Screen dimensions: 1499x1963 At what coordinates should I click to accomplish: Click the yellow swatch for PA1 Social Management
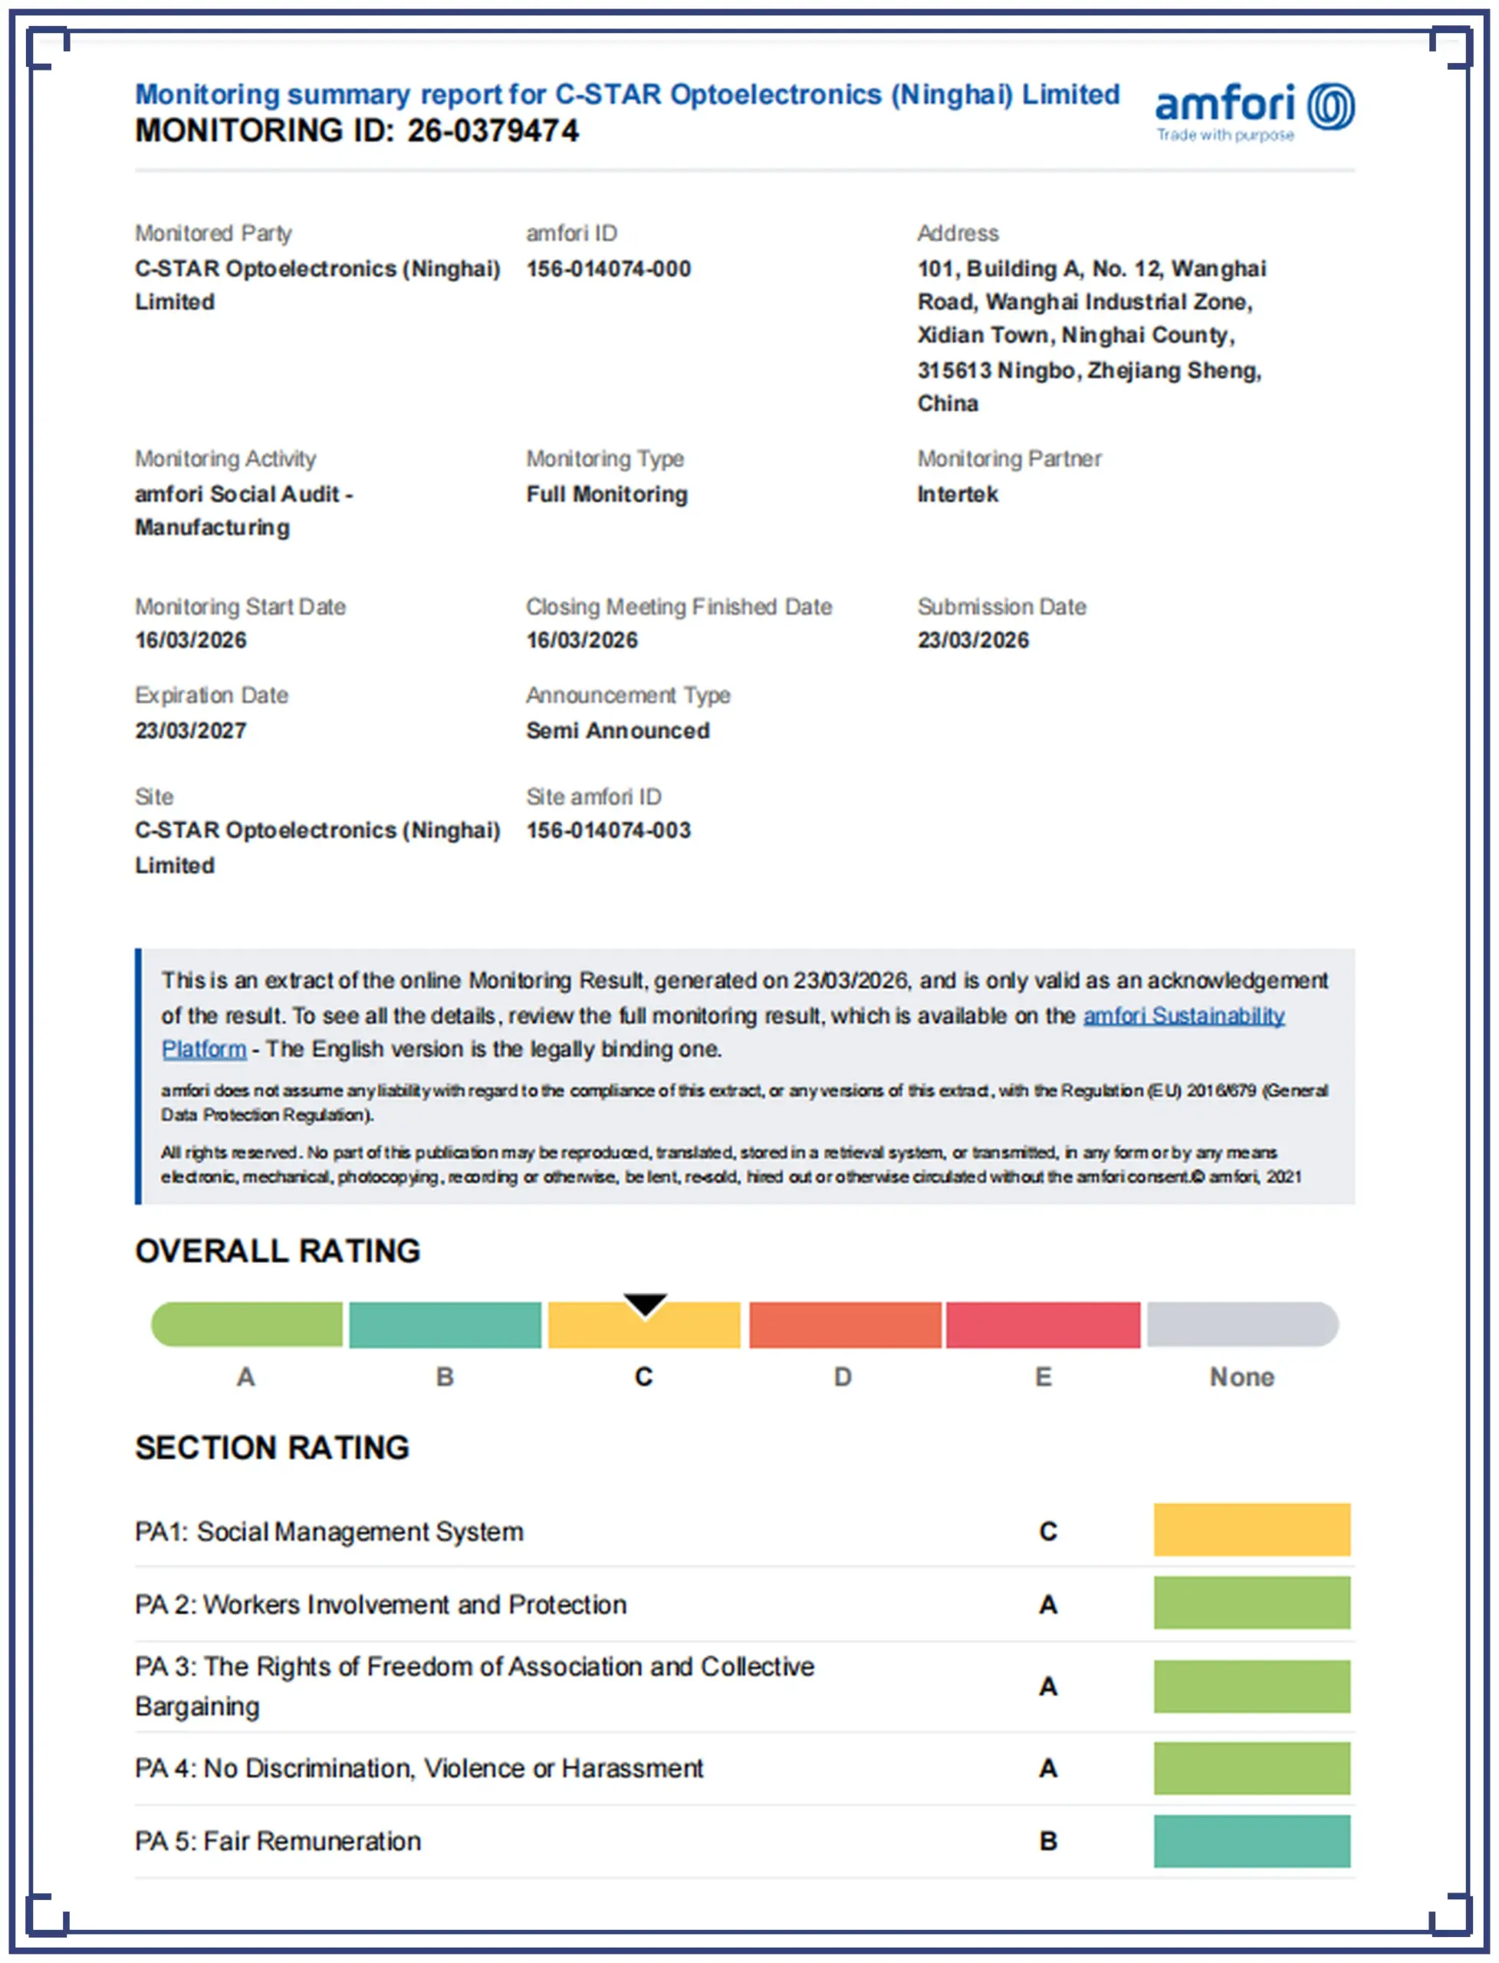[x=1252, y=1529]
